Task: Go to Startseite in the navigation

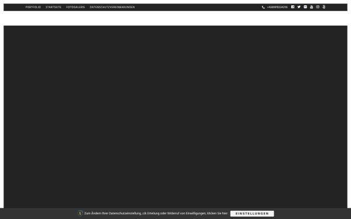Action: click(53, 7)
